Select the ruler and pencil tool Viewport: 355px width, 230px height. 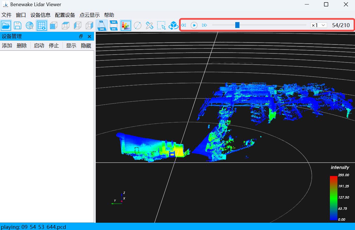coord(150,25)
